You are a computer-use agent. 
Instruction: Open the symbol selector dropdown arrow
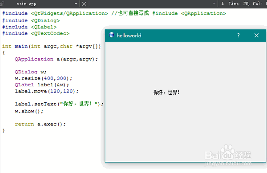click(214, 4)
